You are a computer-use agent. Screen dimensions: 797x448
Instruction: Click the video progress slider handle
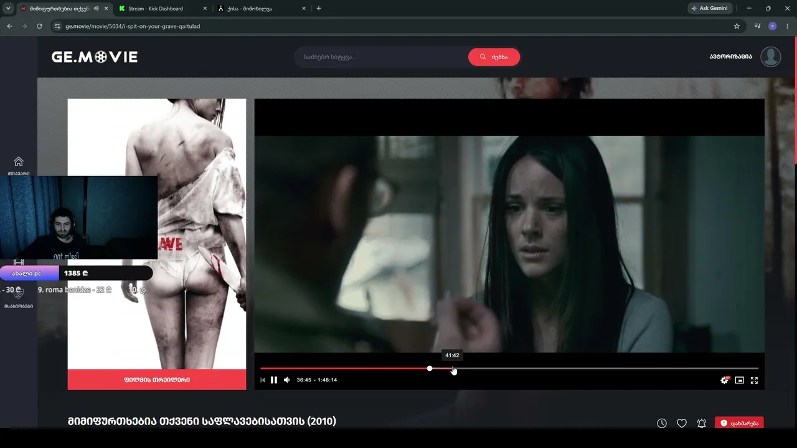click(x=430, y=369)
